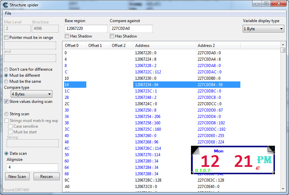Toggle Store values during scan

6,102
